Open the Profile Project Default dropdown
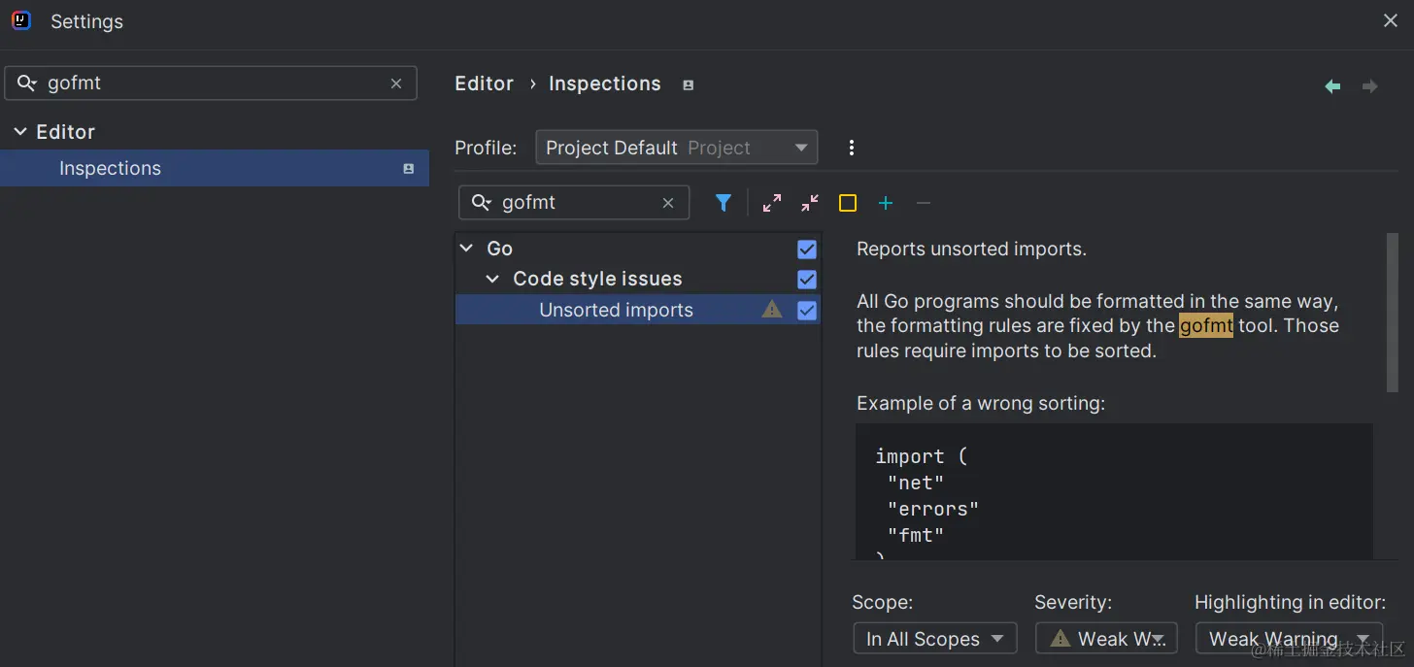 676,148
